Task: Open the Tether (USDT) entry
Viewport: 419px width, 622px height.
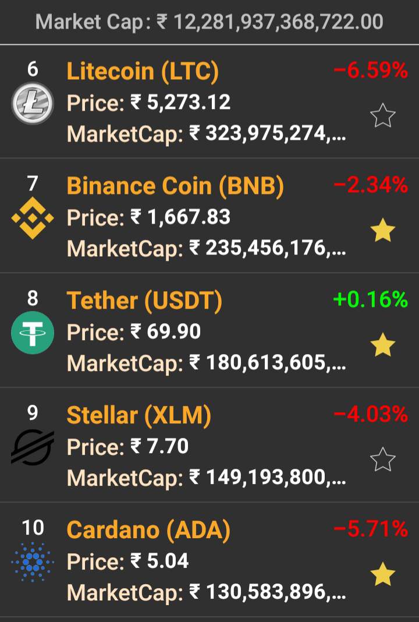Action: coord(144,301)
